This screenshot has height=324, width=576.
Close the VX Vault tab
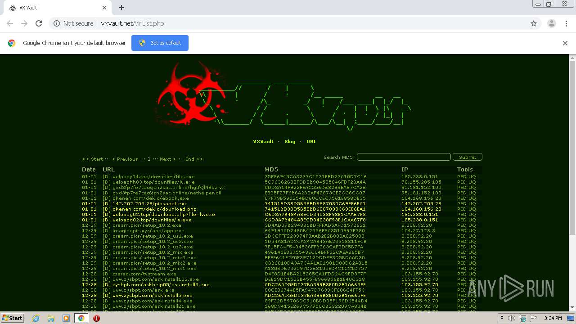tap(104, 8)
